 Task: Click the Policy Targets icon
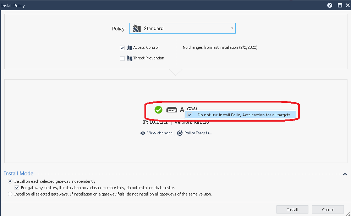tap(180, 133)
